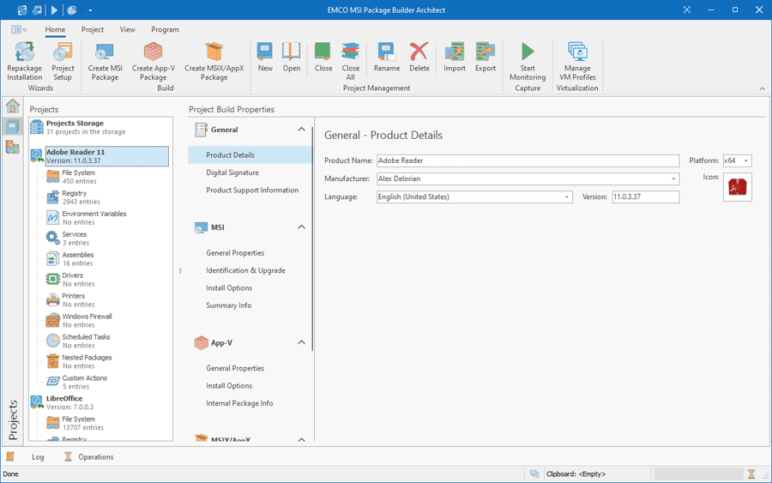This screenshot has height=483, width=772.
Task: Open Digital Signature settings
Action: 232,172
